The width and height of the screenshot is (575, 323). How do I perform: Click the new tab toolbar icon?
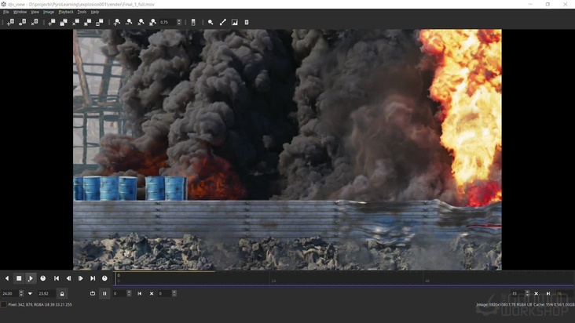pos(52,22)
